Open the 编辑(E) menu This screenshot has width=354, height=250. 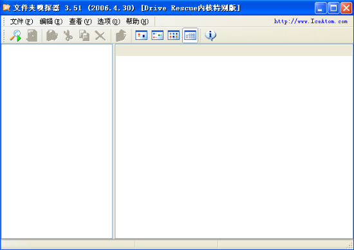tap(51, 21)
